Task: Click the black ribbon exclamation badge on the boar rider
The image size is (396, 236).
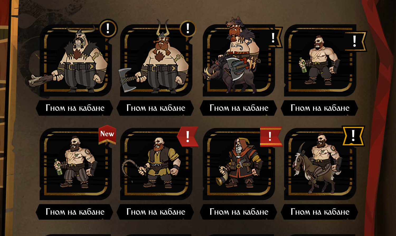Action: (x=275, y=38)
